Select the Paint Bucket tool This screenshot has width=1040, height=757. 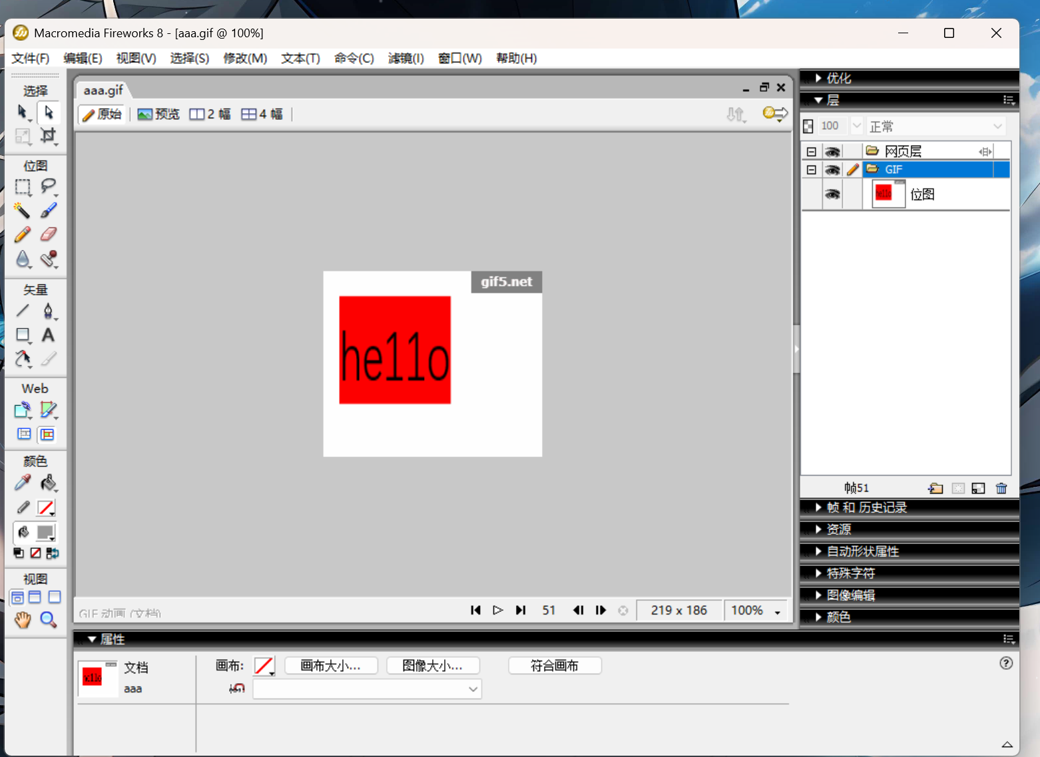(48, 483)
